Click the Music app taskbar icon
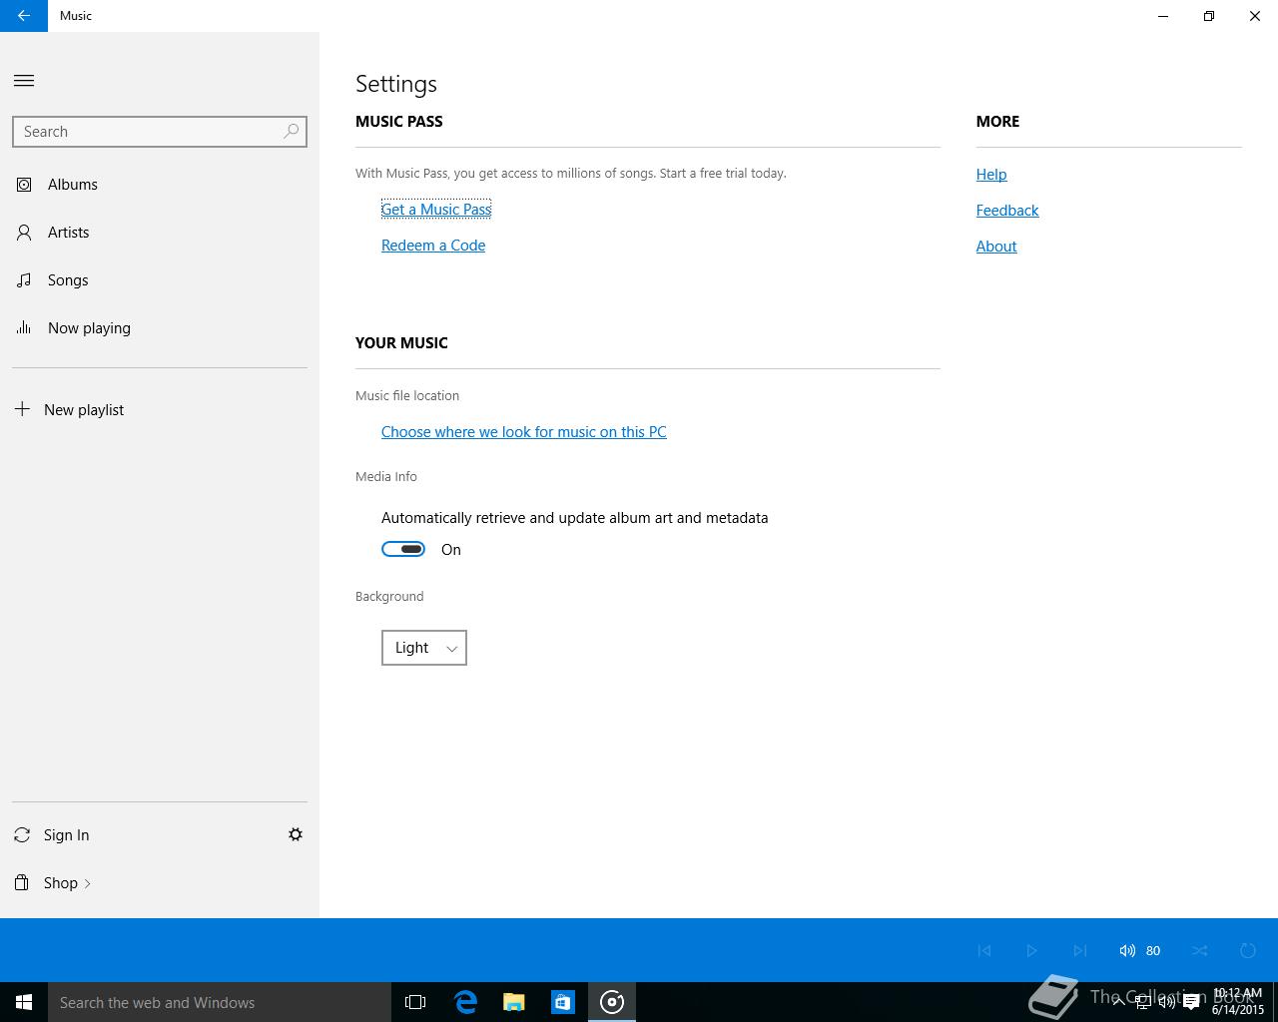Viewport: 1278px width, 1022px height. pos(612,1002)
